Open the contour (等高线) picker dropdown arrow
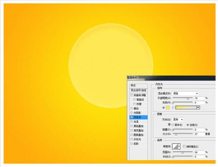The image size is (218, 167). tap(179, 146)
